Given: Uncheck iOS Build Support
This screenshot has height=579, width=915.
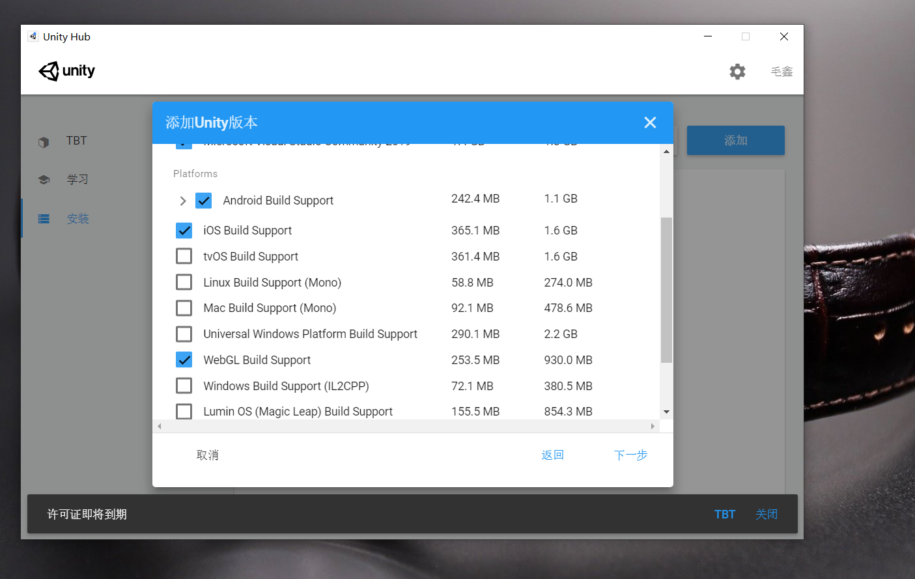Looking at the screenshot, I should point(184,231).
